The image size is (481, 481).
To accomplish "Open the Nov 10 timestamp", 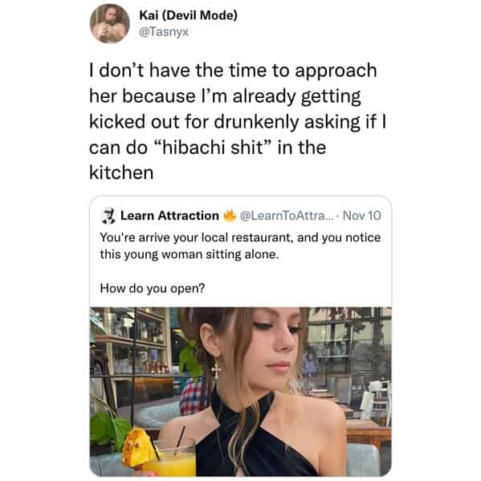I will [x=361, y=216].
